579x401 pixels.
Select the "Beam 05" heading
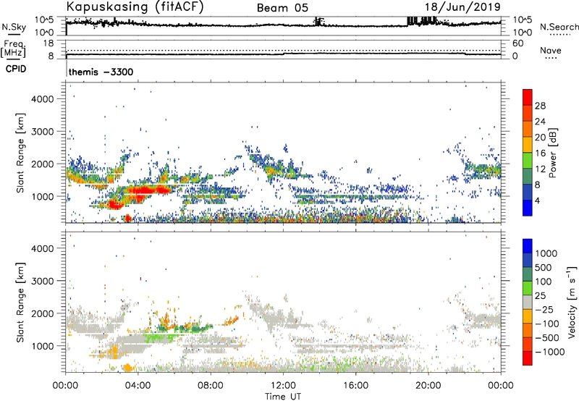[282, 8]
